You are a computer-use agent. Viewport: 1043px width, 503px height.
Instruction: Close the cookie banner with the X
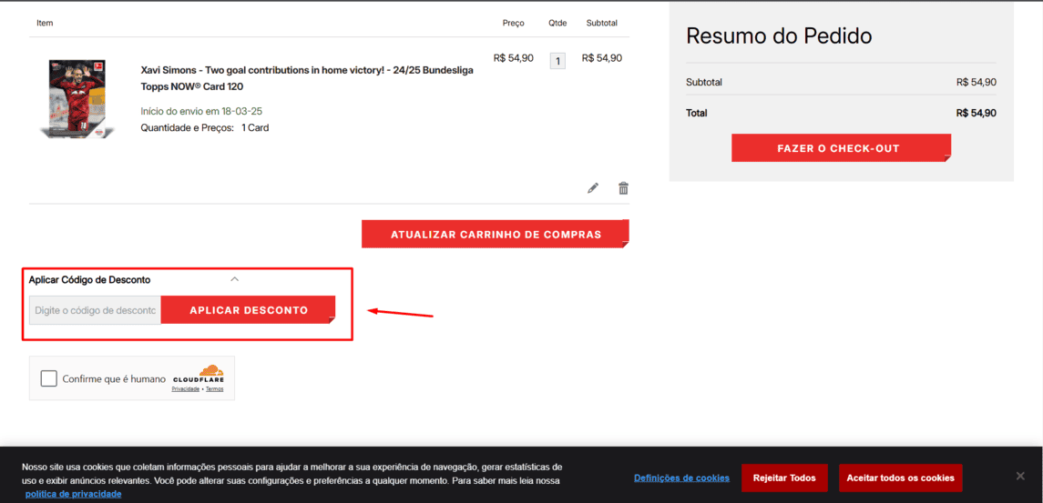click(1020, 476)
